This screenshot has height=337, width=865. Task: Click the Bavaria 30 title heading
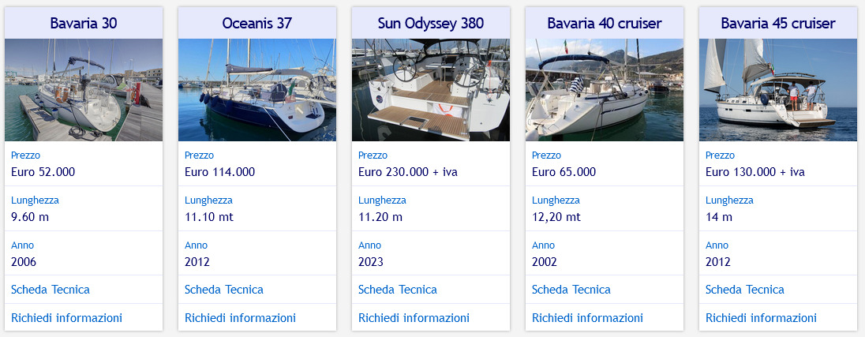pyautogui.click(x=84, y=23)
